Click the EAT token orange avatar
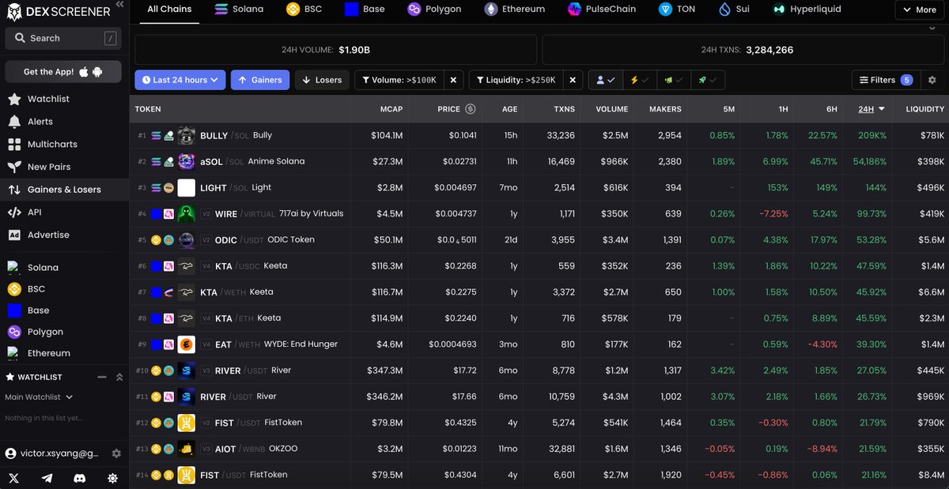Image resolution: width=949 pixels, height=489 pixels. click(x=186, y=344)
